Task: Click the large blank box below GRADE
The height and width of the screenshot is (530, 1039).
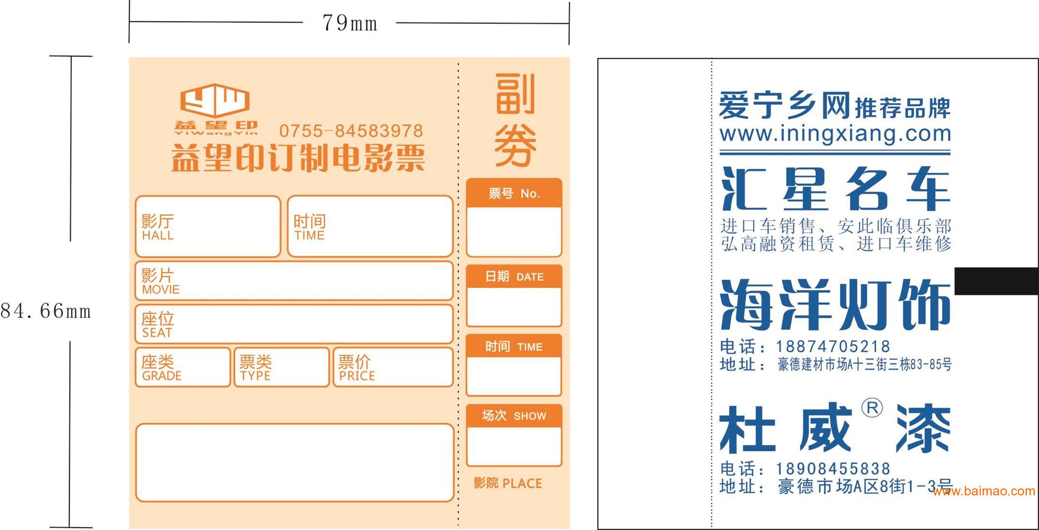Action: [295, 463]
